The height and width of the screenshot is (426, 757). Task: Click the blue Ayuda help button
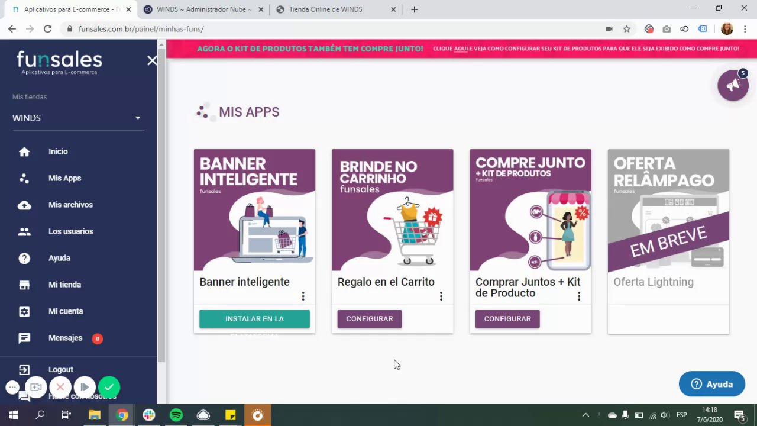tap(712, 384)
